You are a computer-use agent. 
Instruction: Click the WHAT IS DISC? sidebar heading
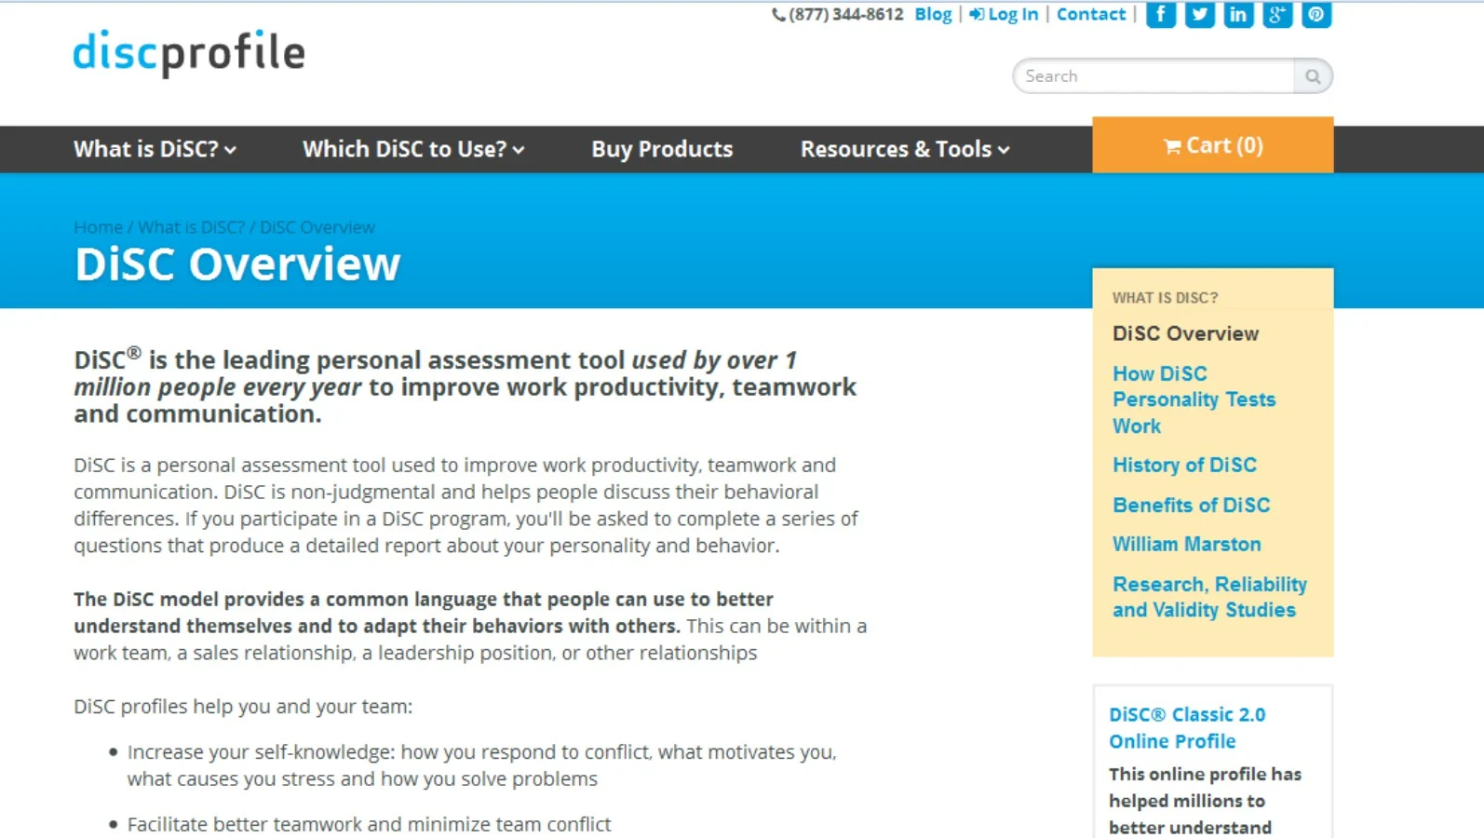pos(1165,298)
